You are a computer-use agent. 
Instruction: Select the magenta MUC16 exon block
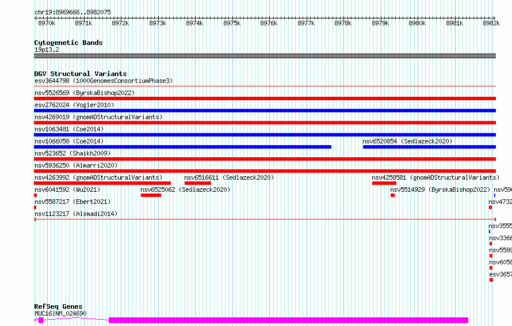[x=288, y=320]
